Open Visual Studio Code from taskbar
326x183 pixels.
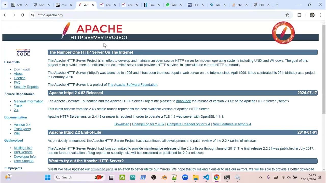coord(206,177)
